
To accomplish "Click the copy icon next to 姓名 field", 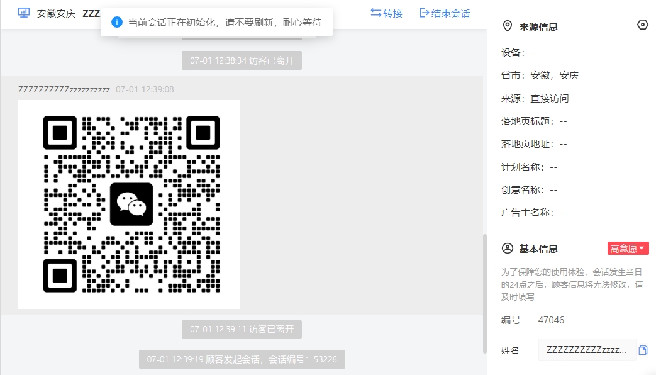I will coord(643,350).
